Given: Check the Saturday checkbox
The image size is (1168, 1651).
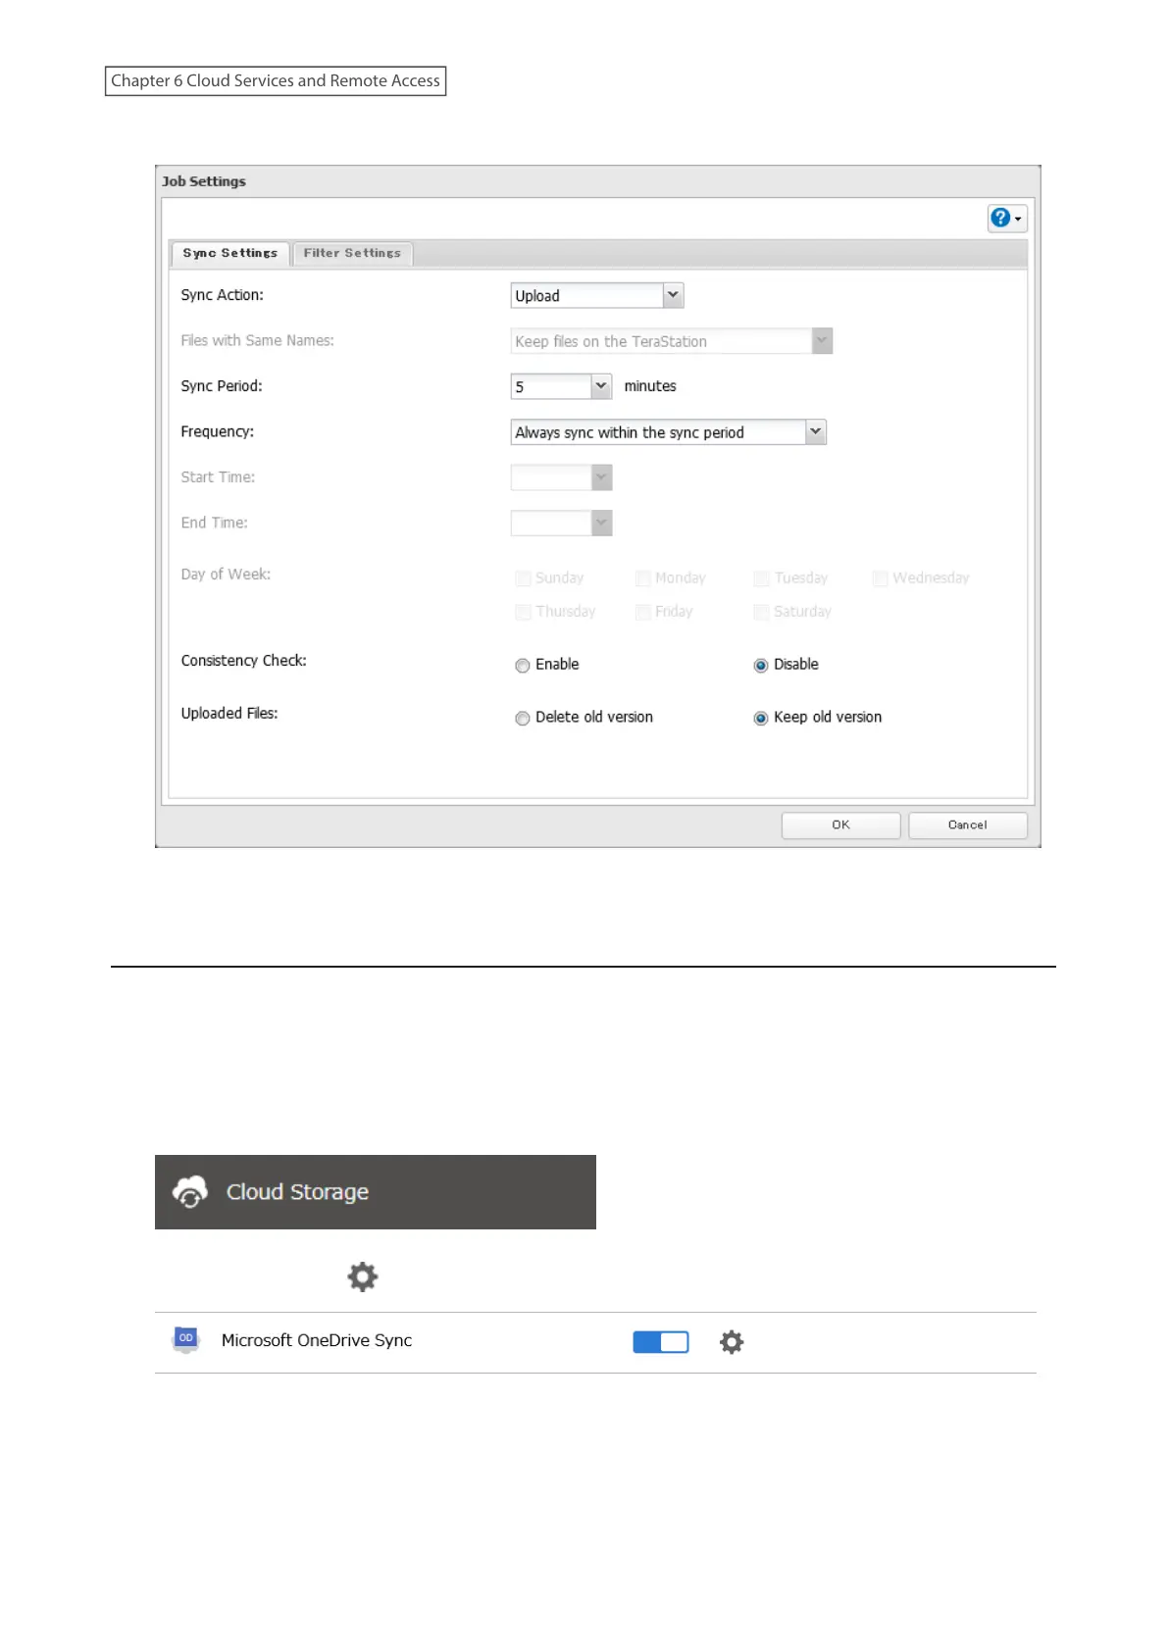Looking at the screenshot, I should click(761, 612).
